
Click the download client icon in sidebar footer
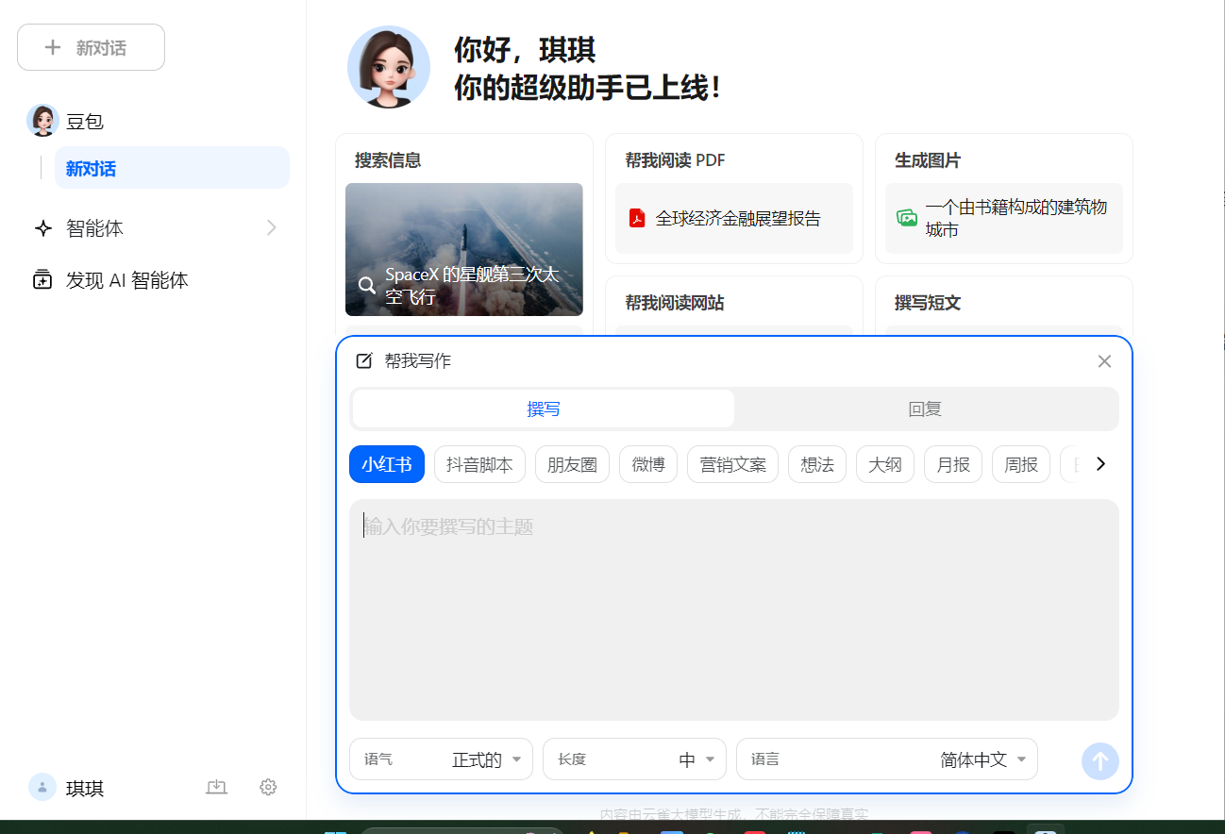point(217,787)
